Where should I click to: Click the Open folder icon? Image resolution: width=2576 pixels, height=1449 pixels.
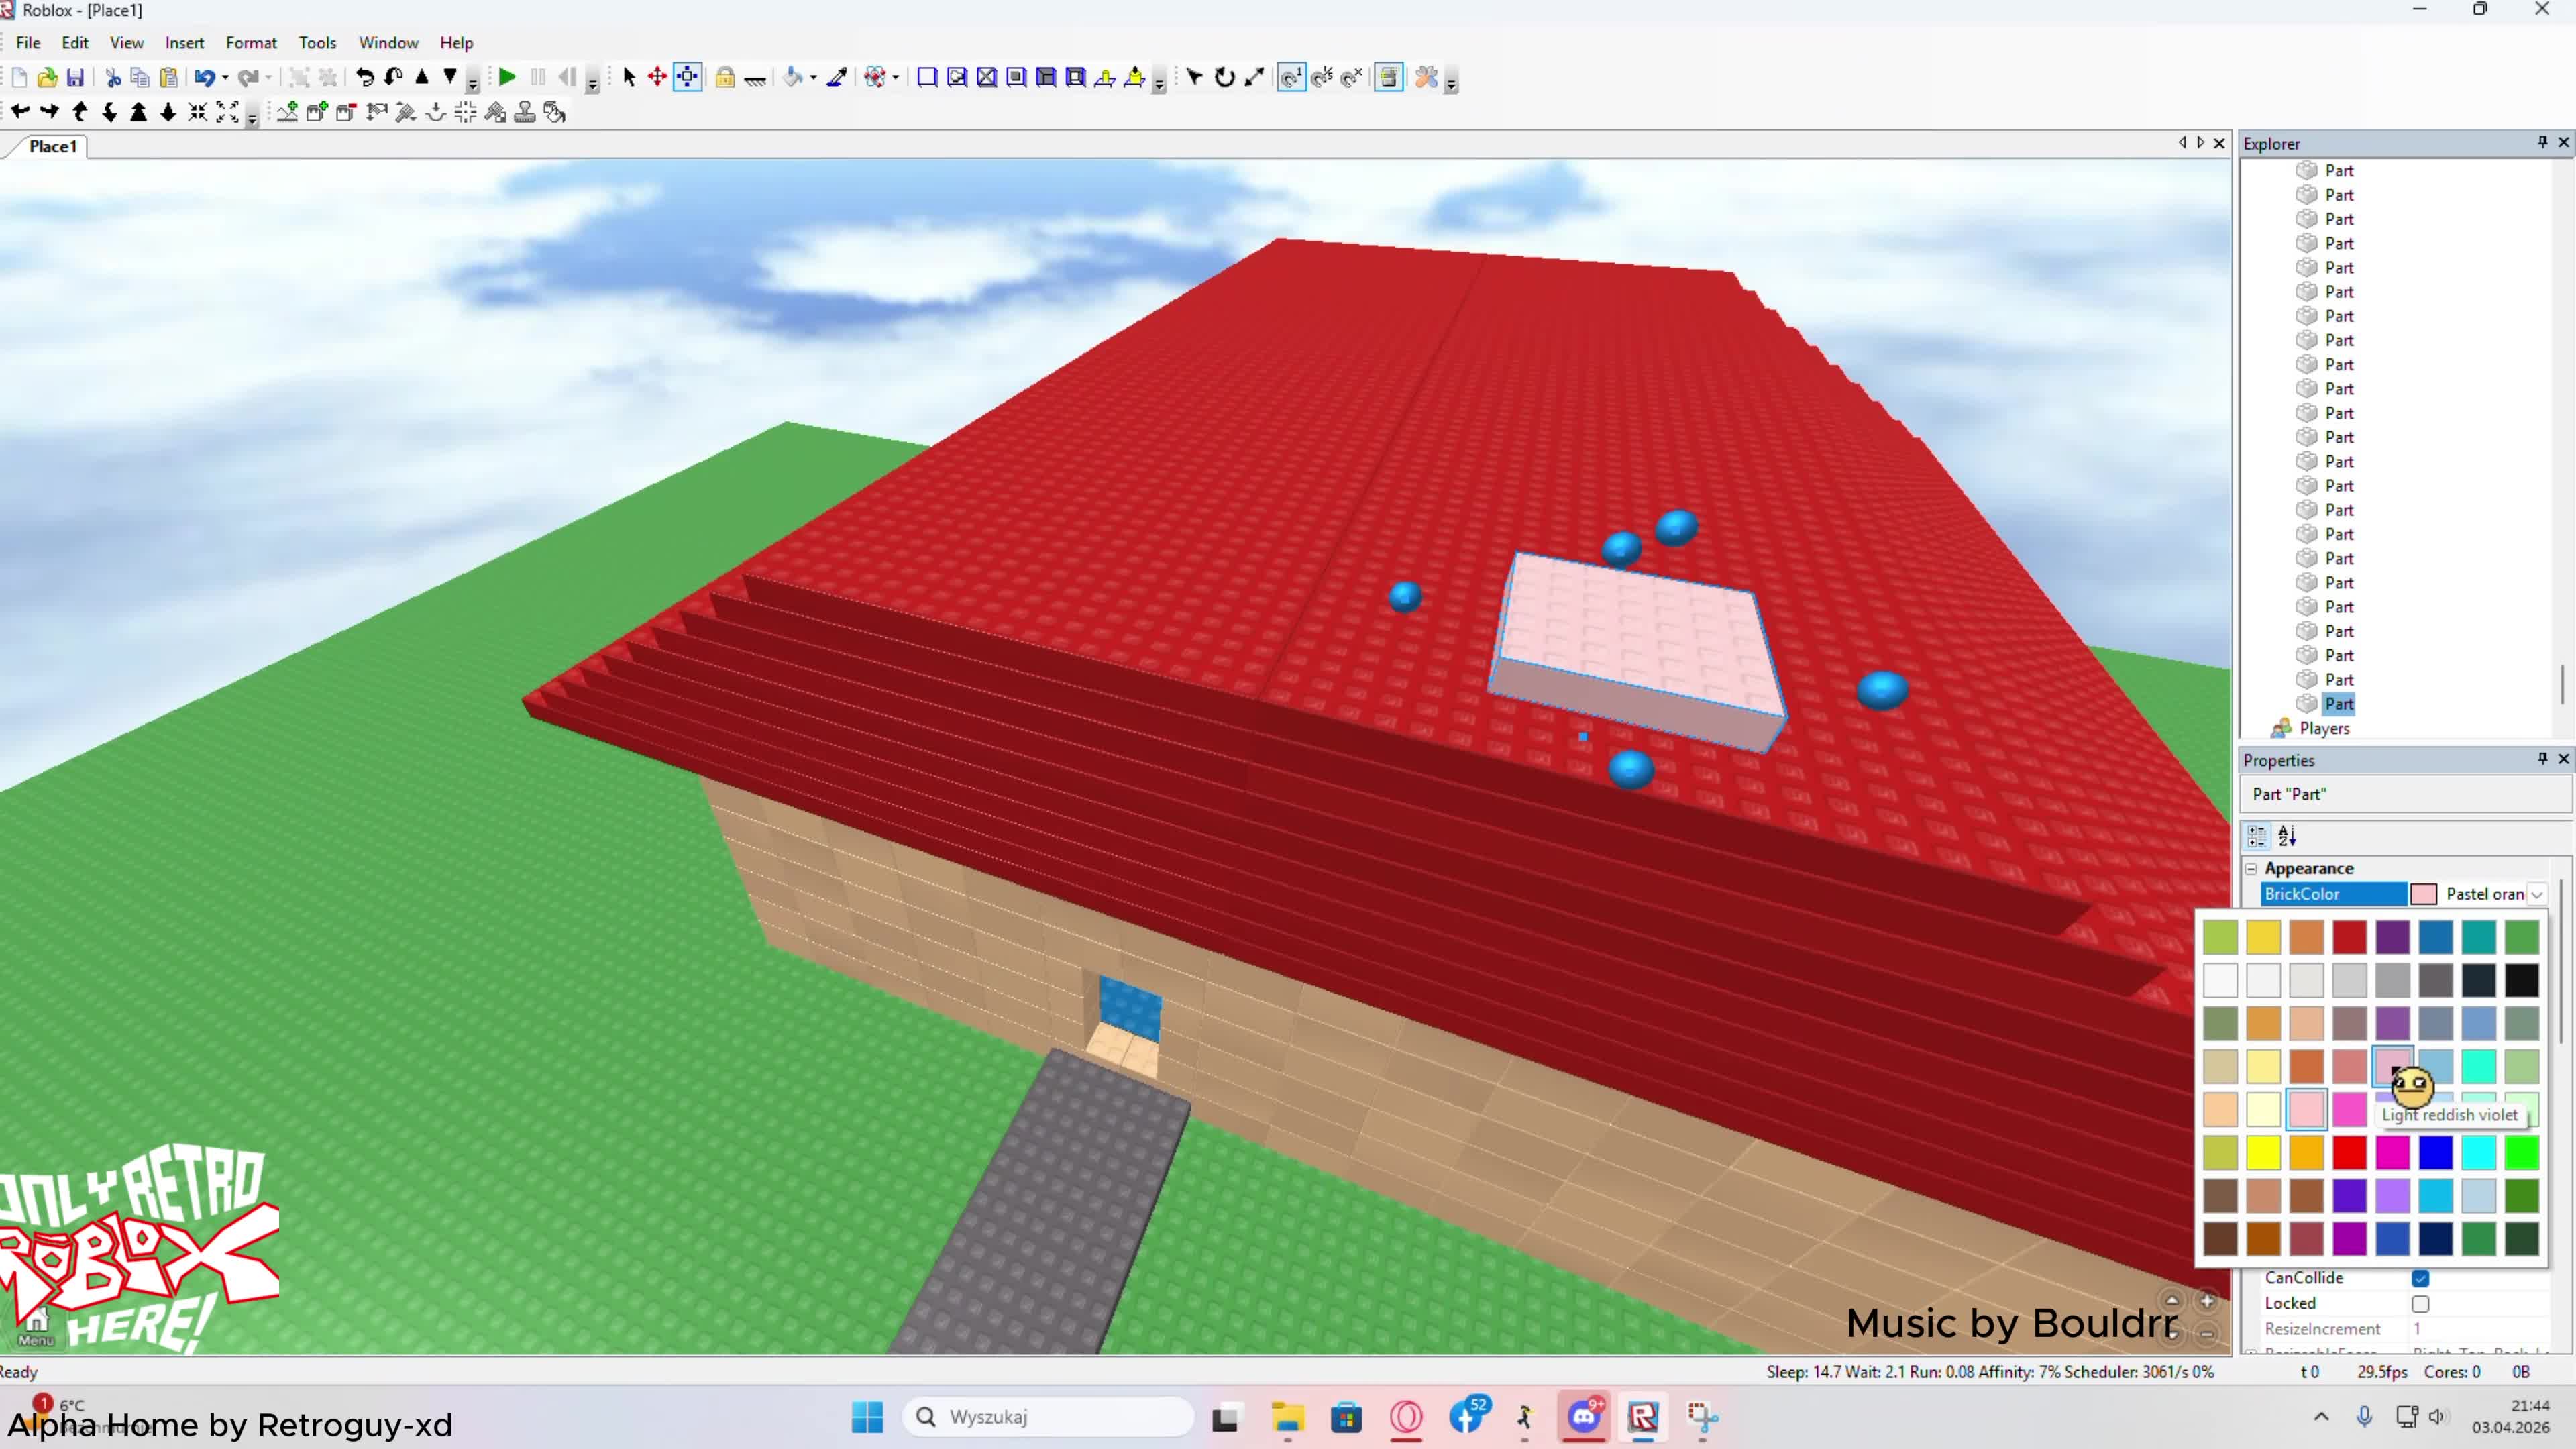46,77
